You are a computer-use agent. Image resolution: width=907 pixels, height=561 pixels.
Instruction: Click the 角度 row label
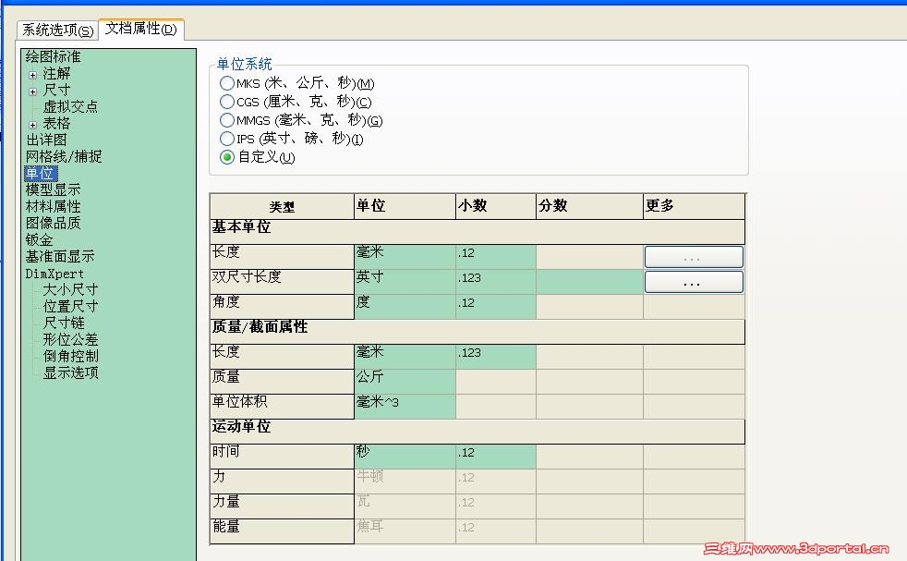[x=282, y=306]
